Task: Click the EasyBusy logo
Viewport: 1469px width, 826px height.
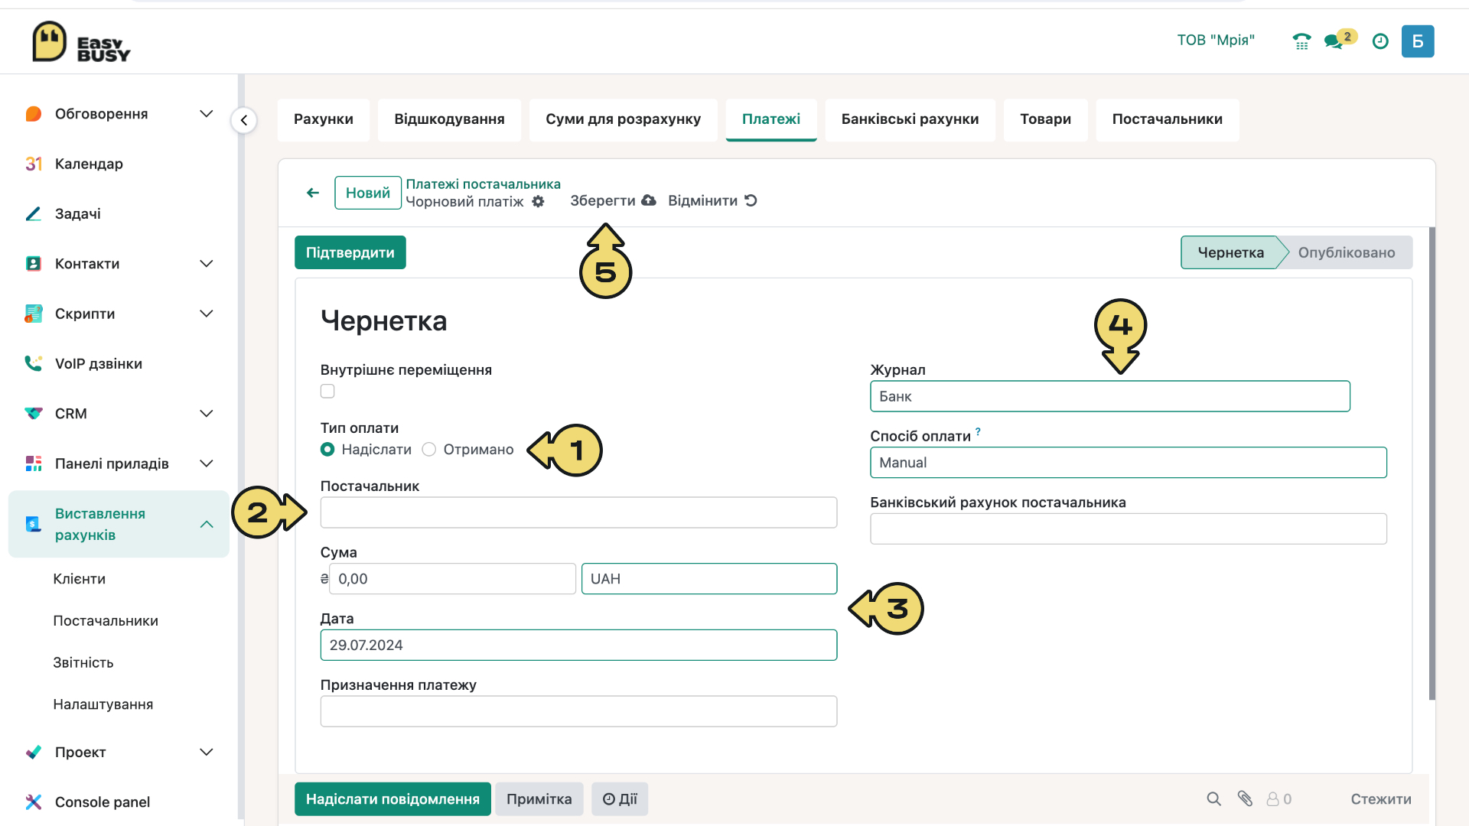Action: tap(81, 42)
